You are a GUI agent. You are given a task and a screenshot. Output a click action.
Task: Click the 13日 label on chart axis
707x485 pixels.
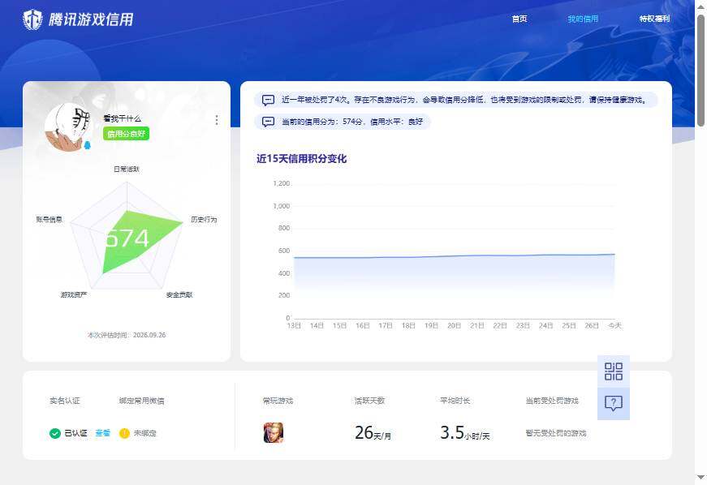tap(294, 325)
